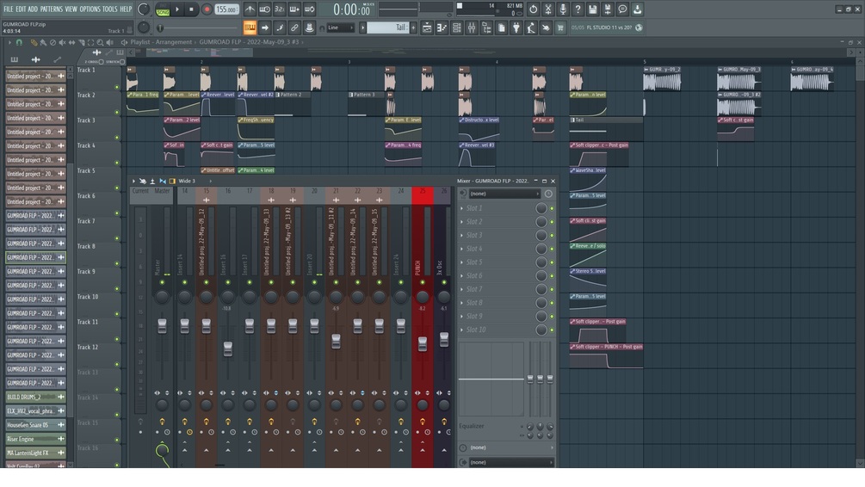Open the Wide 3 mixer layout selector

pos(193,181)
